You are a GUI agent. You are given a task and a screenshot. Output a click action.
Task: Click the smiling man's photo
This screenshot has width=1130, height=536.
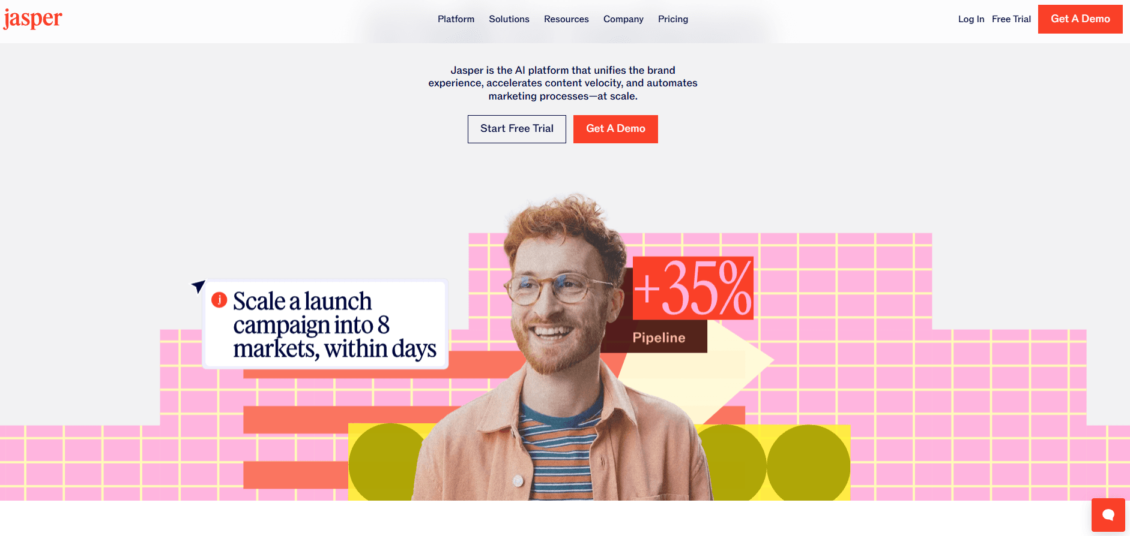(x=561, y=348)
